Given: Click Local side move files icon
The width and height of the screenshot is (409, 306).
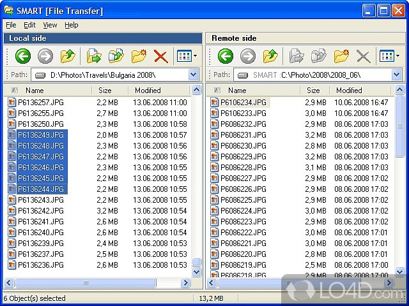Looking at the screenshot, I should [116, 56].
